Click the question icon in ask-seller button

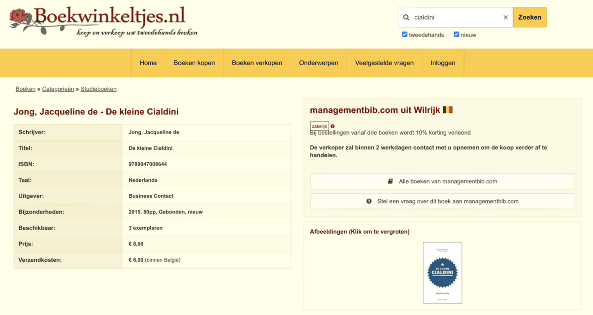pos(369,201)
